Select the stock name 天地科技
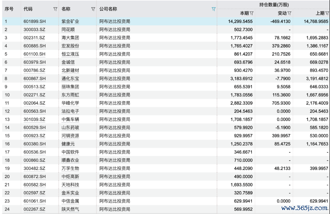This screenshot has width=330, height=214. [70, 185]
